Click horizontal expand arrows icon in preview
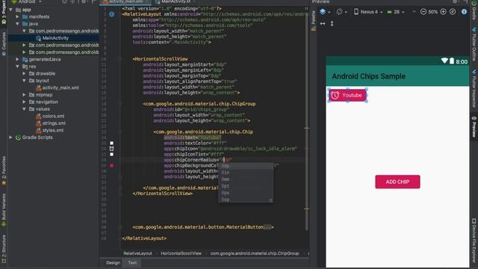 323,23
